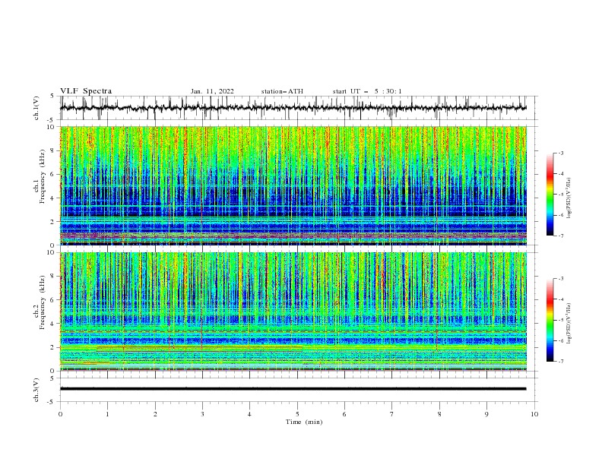Image resolution: width=602 pixels, height=465 pixels.
Task: Click the ch.1 colorbar "log(PSD)(V²/Hz)" label
Action: click(x=569, y=198)
